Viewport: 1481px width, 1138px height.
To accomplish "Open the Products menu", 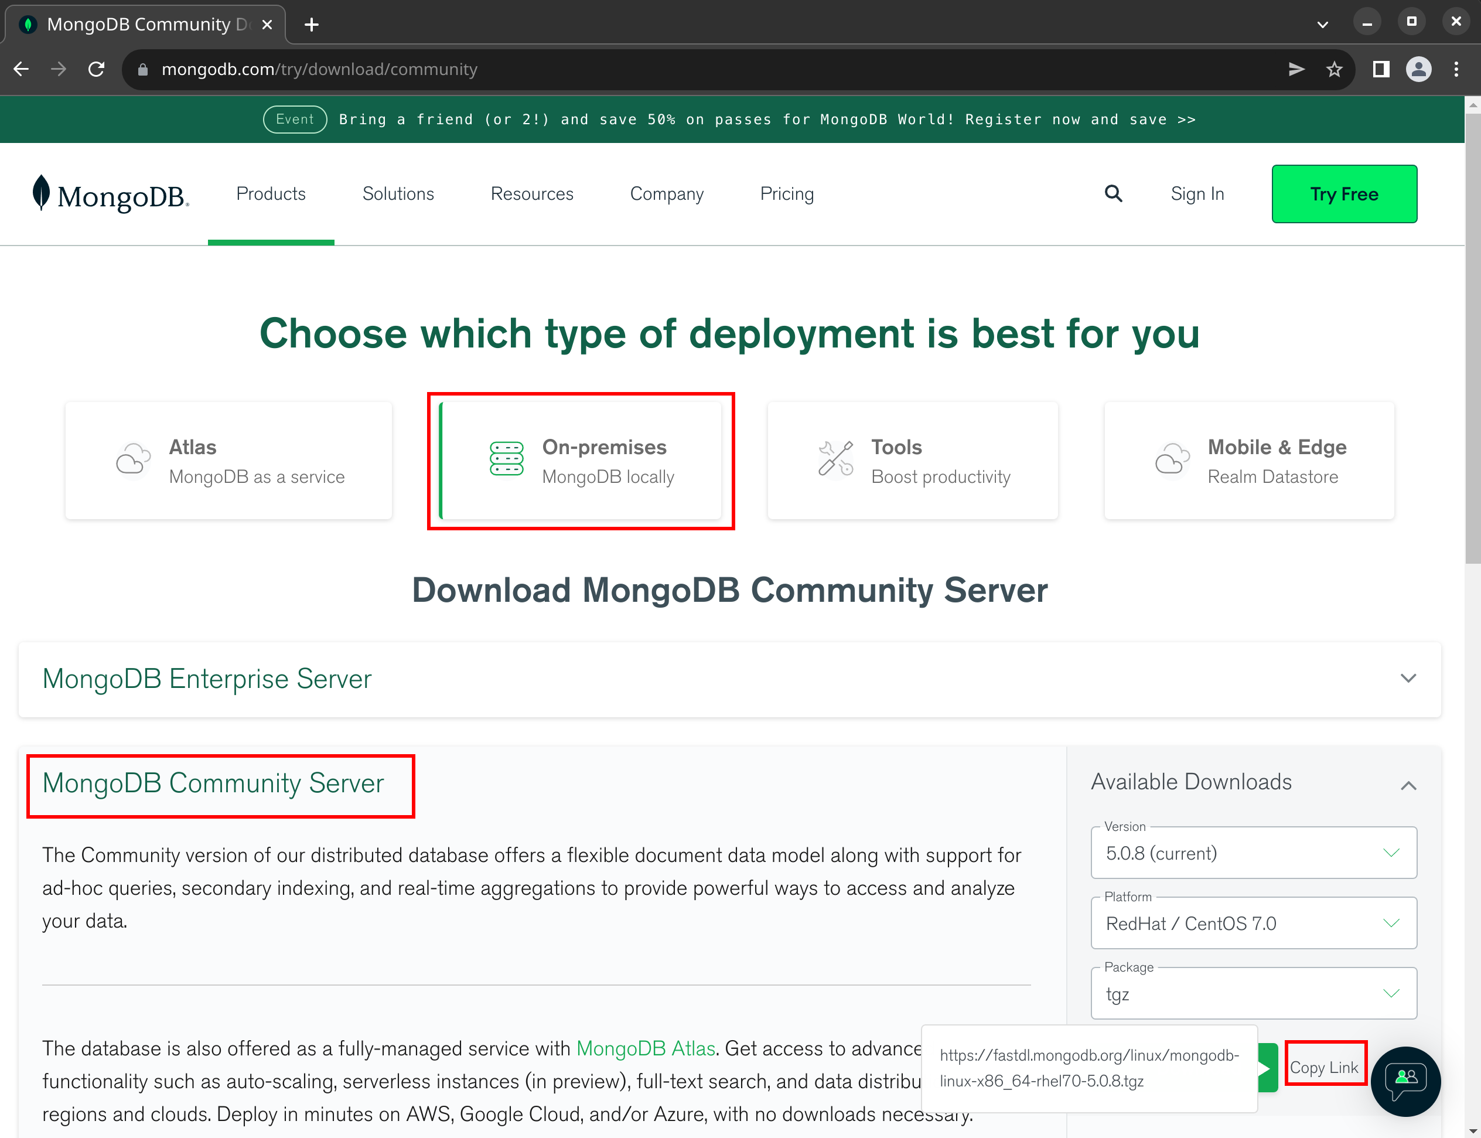I will pyautogui.click(x=271, y=194).
